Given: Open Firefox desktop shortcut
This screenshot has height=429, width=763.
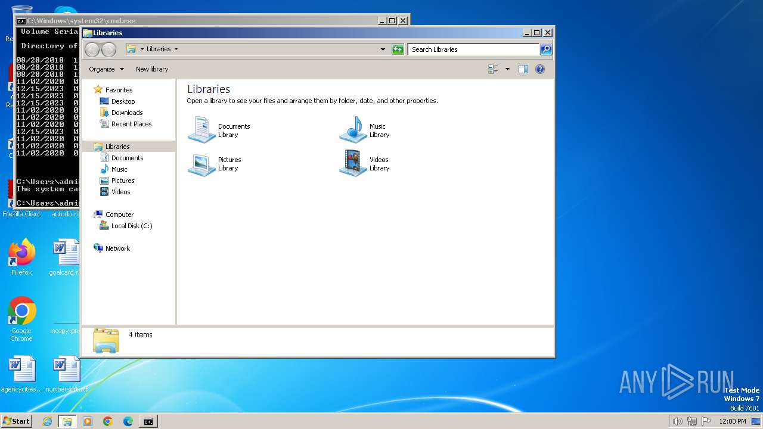Looking at the screenshot, I should pyautogui.click(x=21, y=257).
